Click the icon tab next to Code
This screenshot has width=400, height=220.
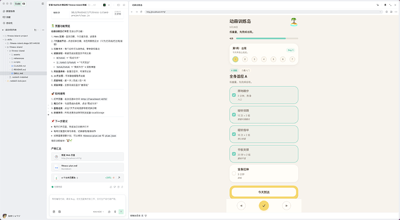point(24,4)
